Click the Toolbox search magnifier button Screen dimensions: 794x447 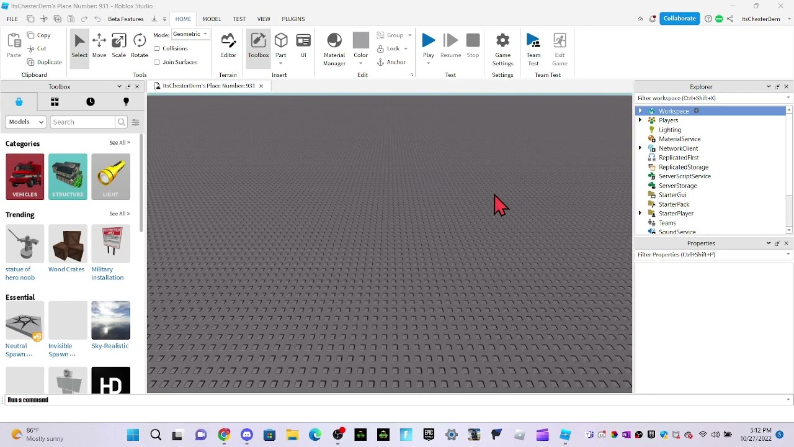[122, 122]
